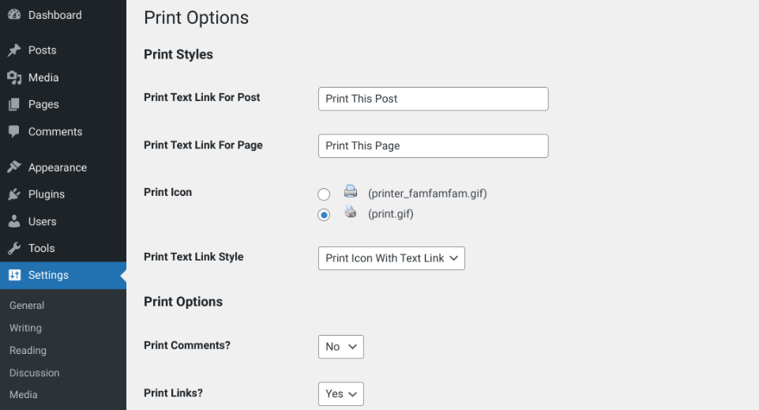The width and height of the screenshot is (759, 410).
Task: Click the Print Text Link For Post field
Action: (433, 99)
